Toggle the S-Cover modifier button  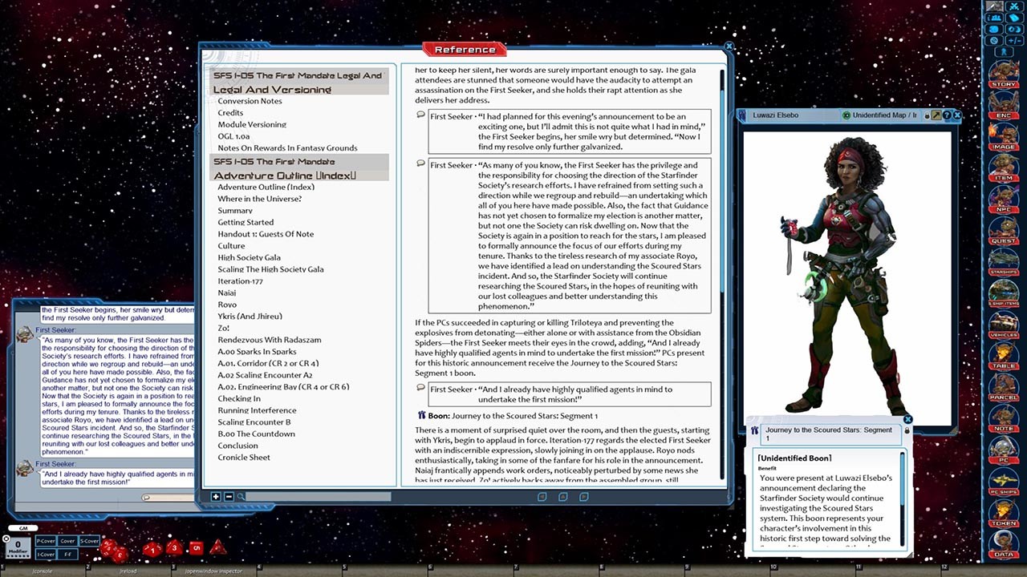coord(89,541)
